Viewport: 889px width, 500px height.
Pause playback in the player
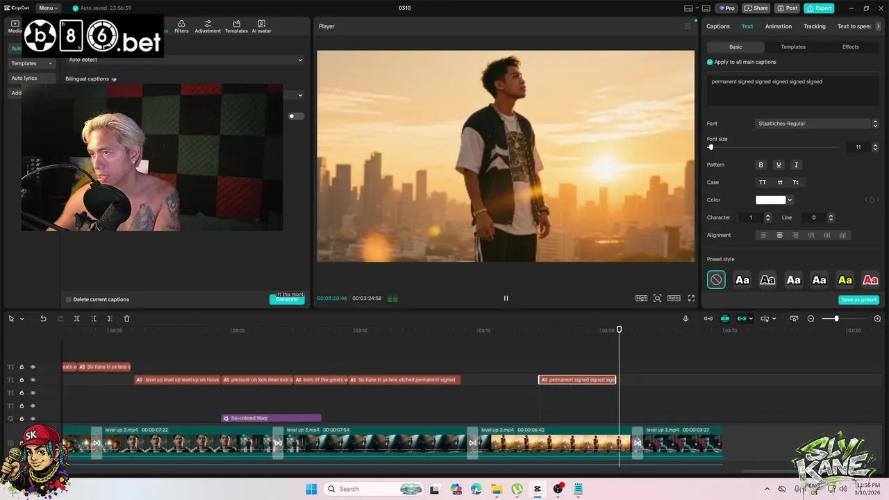click(506, 298)
